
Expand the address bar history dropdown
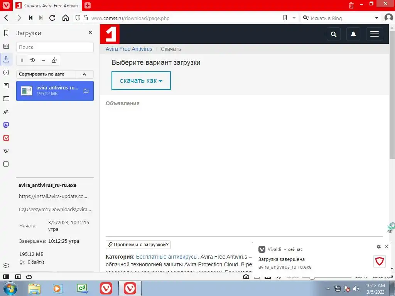pyautogui.click(x=294, y=18)
